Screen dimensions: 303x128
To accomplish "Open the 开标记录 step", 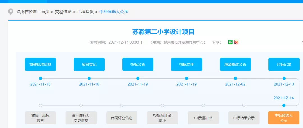I will pos(284,64).
